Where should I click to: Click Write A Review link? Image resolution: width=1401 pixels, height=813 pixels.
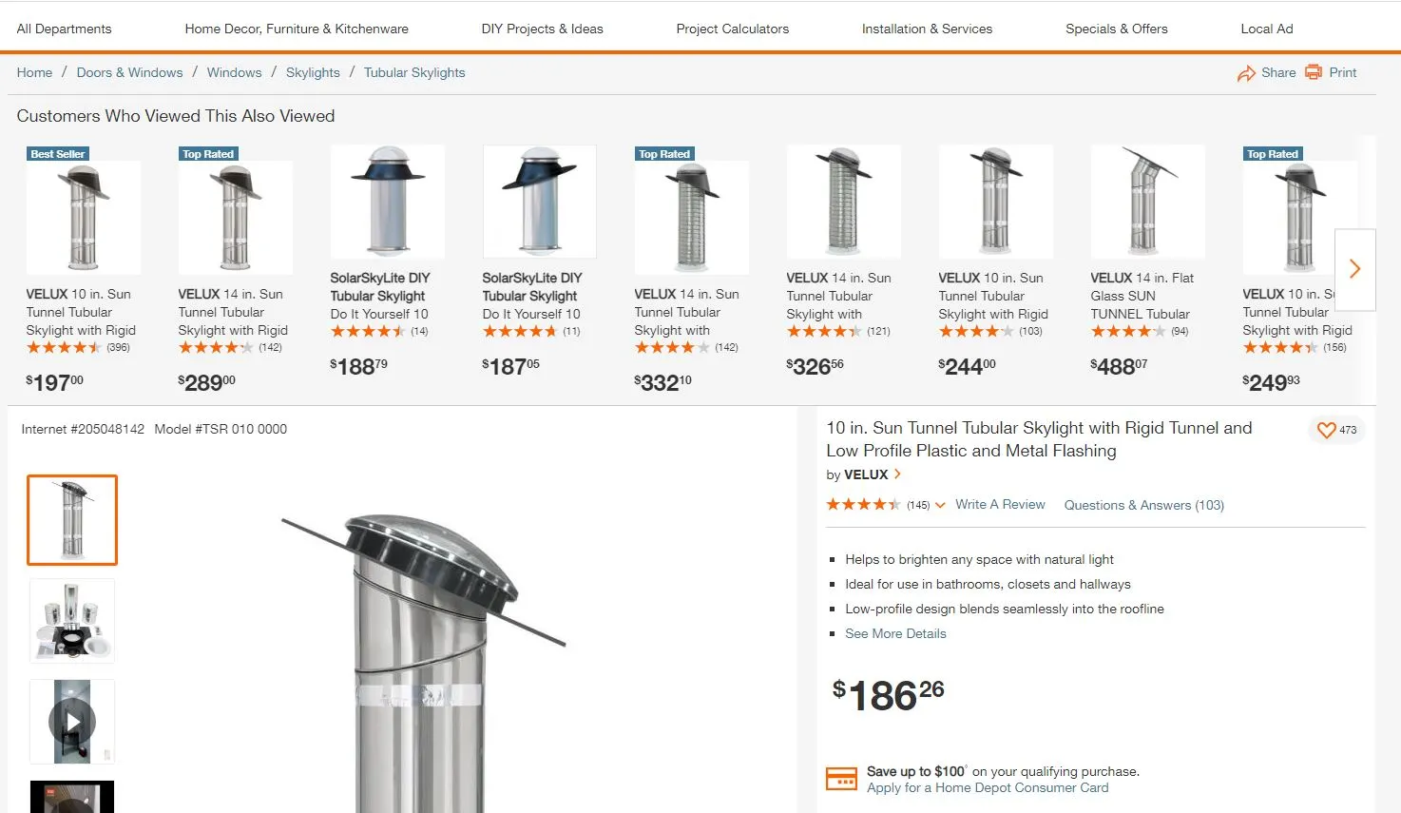click(1000, 505)
